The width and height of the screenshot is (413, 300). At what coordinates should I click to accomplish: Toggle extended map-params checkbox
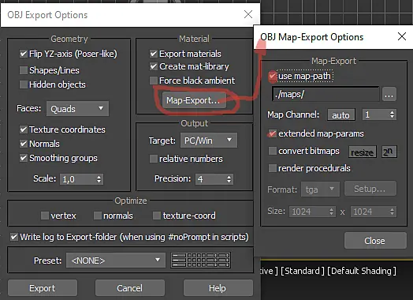pos(273,133)
